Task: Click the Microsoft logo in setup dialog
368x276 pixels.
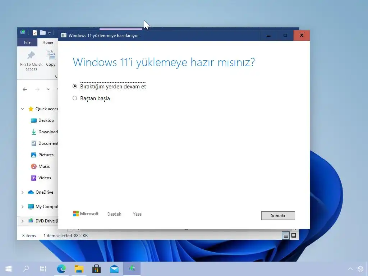Action: click(x=86, y=214)
